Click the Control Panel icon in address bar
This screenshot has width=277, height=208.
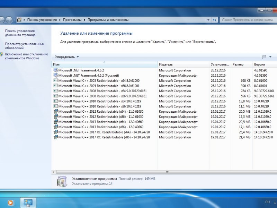click(19, 20)
